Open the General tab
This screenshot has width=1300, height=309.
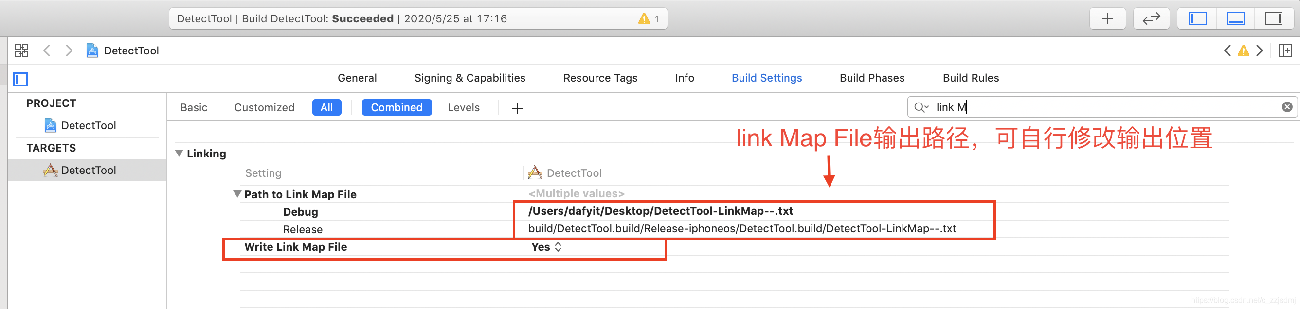(357, 78)
